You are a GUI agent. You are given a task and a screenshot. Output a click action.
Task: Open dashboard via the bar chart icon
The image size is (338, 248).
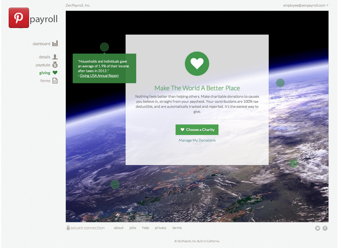(55, 44)
